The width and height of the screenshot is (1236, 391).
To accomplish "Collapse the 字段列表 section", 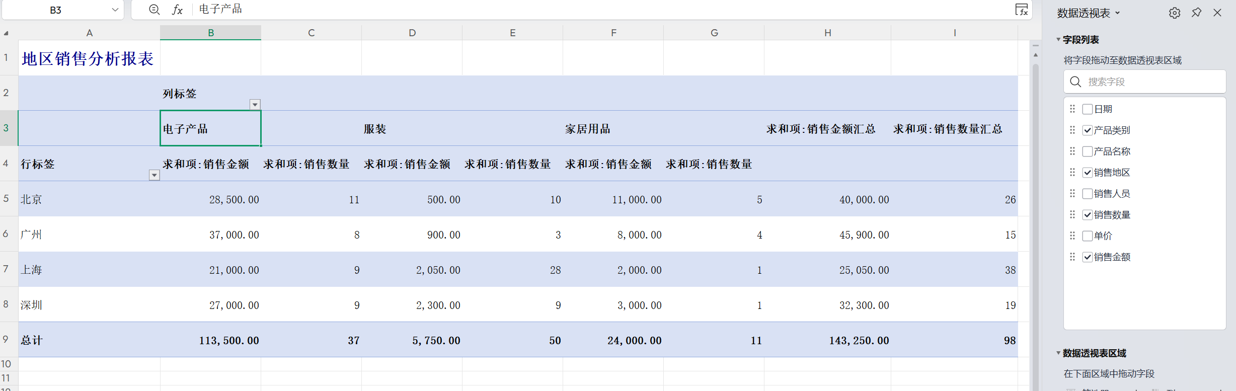I will tap(1058, 39).
